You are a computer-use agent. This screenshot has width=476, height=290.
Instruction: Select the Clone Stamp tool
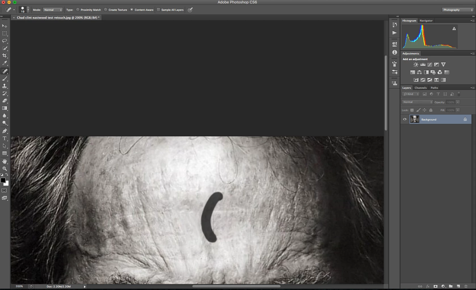pyautogui.click(x=5, y=86)
